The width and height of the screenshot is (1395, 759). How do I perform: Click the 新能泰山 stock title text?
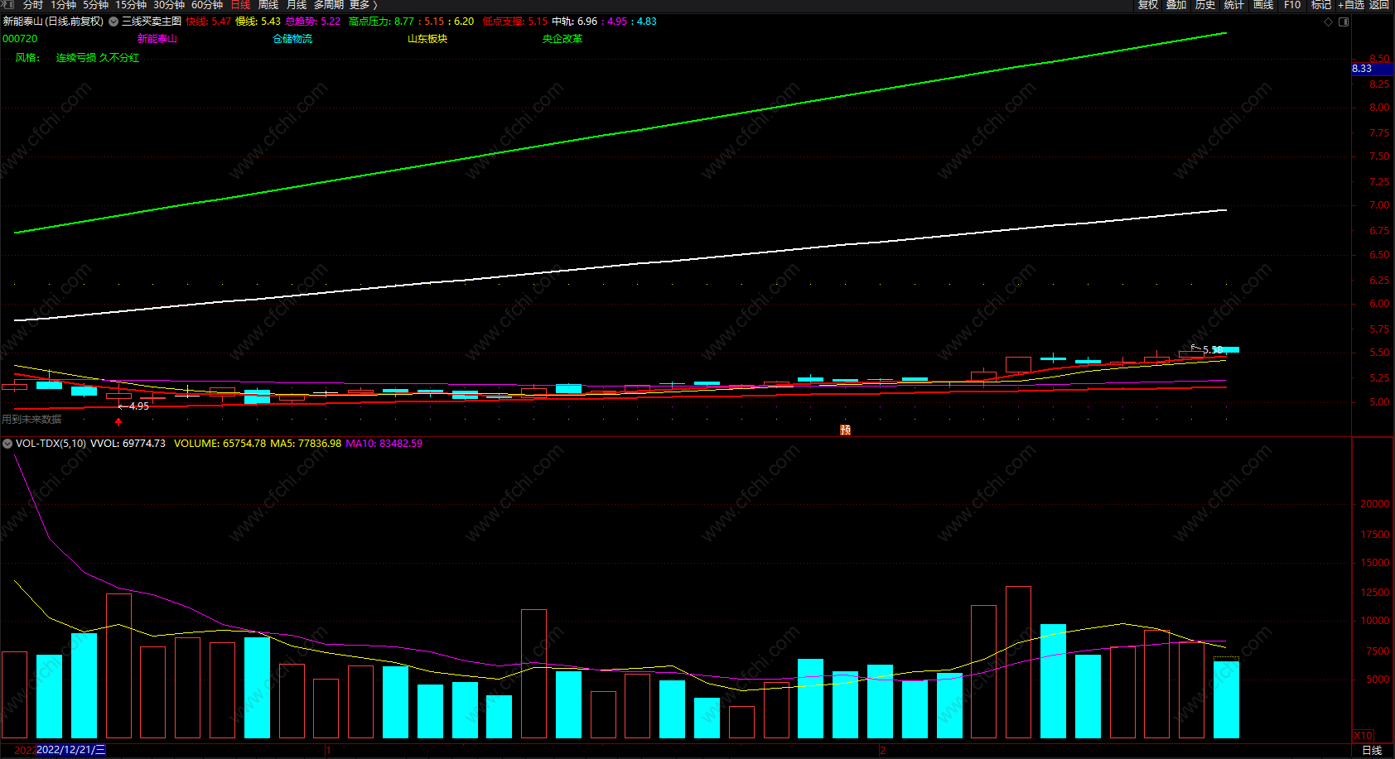point(53,22)
